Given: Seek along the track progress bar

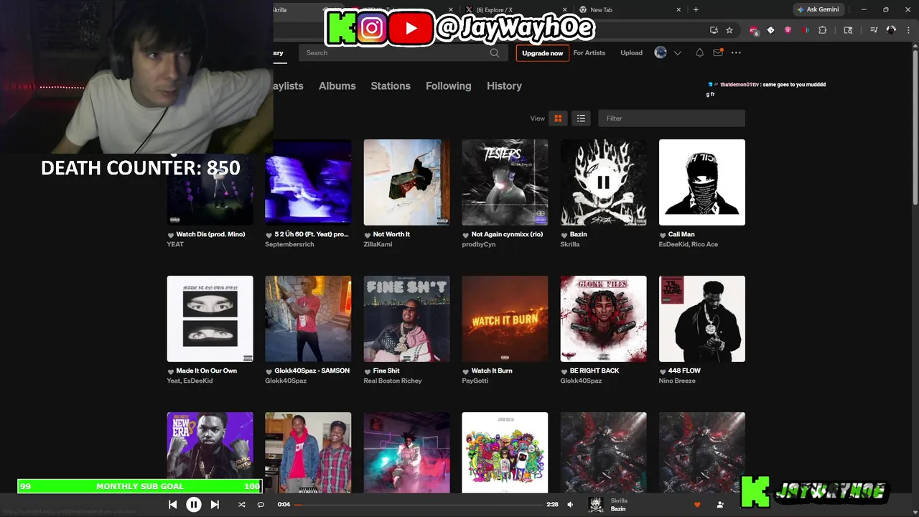Looking at the screenshot, I should click(417, 505).
